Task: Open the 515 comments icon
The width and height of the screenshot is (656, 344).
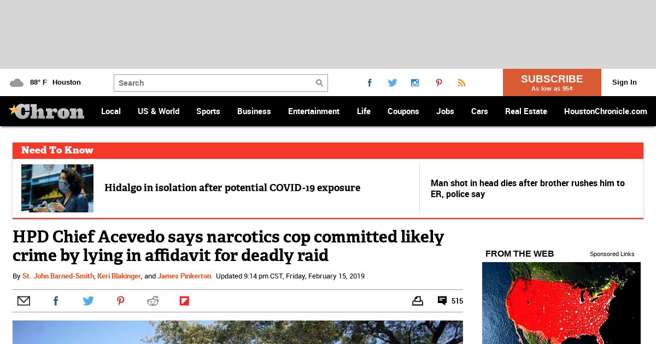Action: (x=442, y=301)
